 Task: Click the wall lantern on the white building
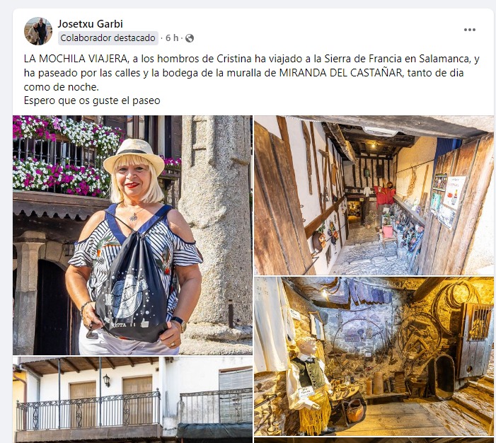[107, 380]
